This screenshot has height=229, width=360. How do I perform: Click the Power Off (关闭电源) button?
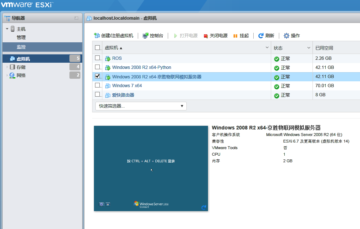click(x=216, y=35)
